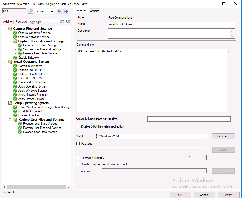Click green check icon beside Disable BitLocker
Image resolution: width=242 pixels, height=198 pixels.
tap(15, 58)
